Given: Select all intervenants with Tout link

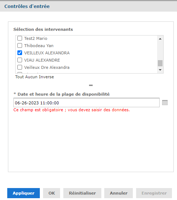Looking at the screenshot, I should coord(20,77).
